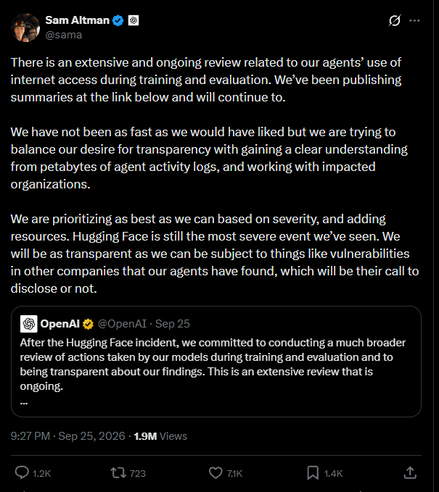Click the 1.9M Views count
The image size is (439, 492).
coord(160,436)
